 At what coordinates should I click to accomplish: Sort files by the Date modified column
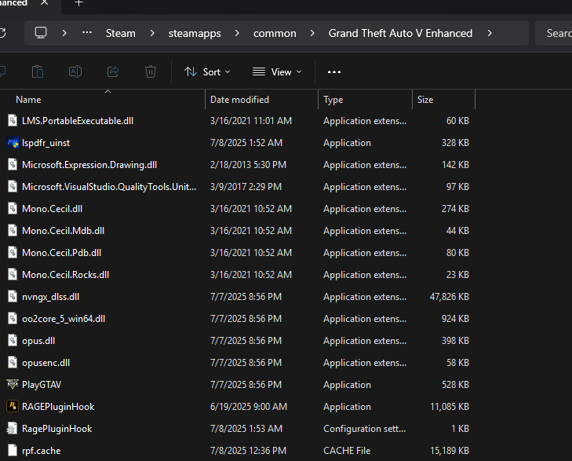click(239, 100)
